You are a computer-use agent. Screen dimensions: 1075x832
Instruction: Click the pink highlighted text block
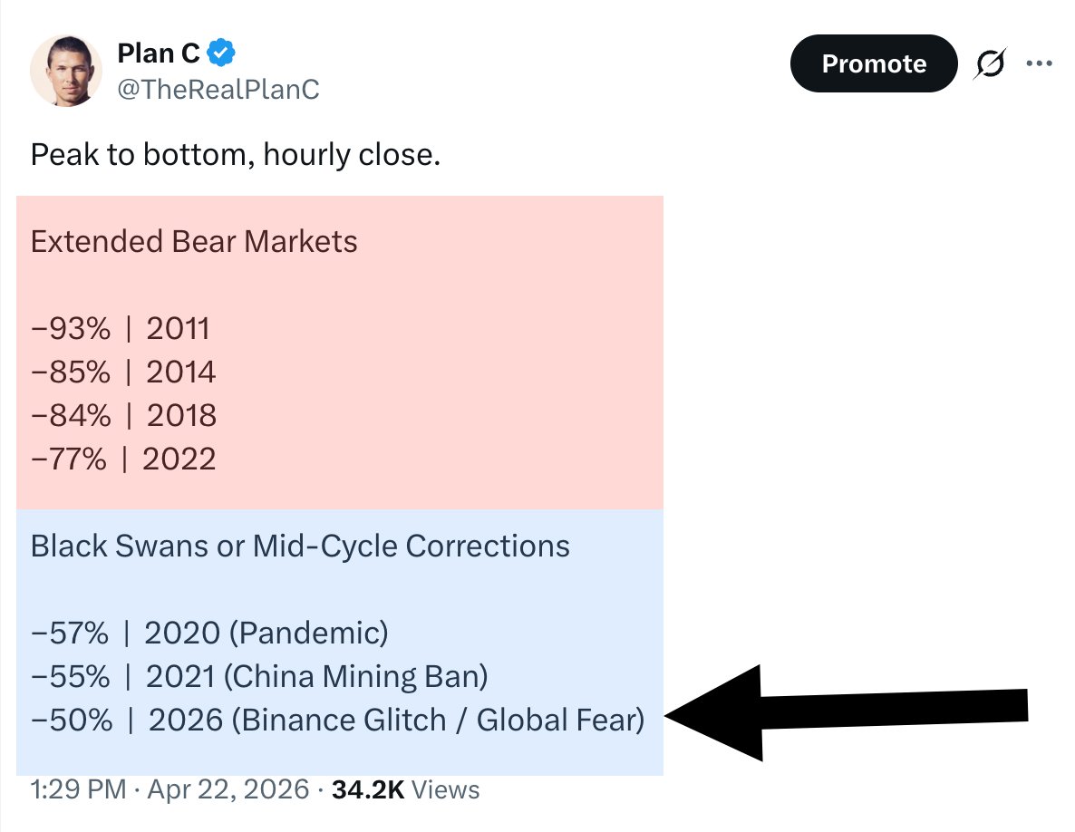pos(340,353)
